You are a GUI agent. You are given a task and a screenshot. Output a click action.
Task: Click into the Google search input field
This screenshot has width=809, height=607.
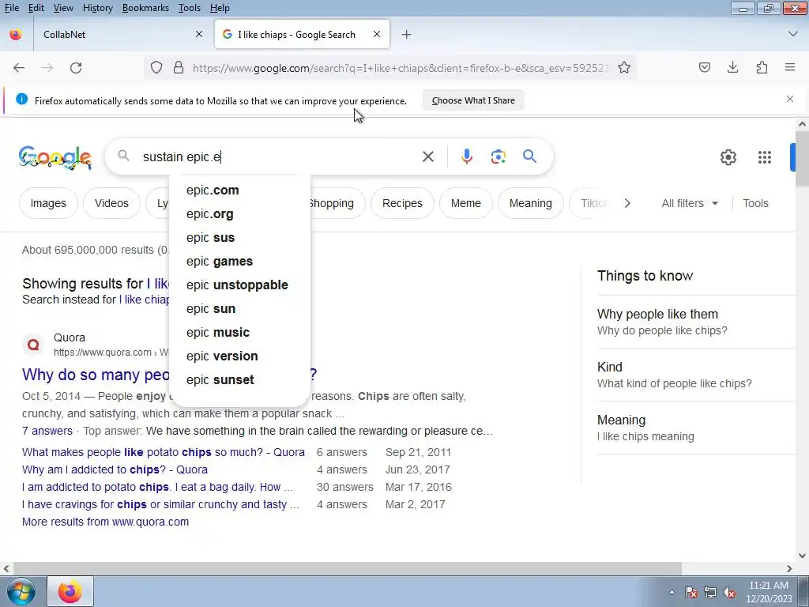(x=279, y=156)
